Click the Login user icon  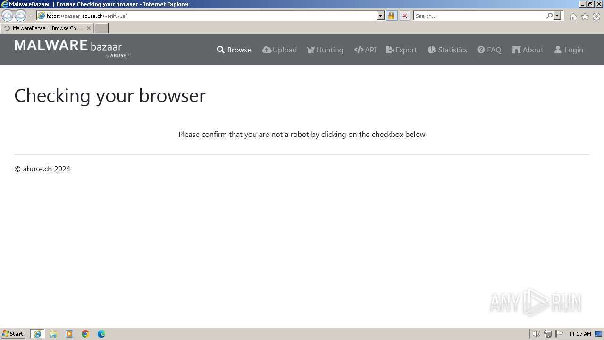click(558, 50)
